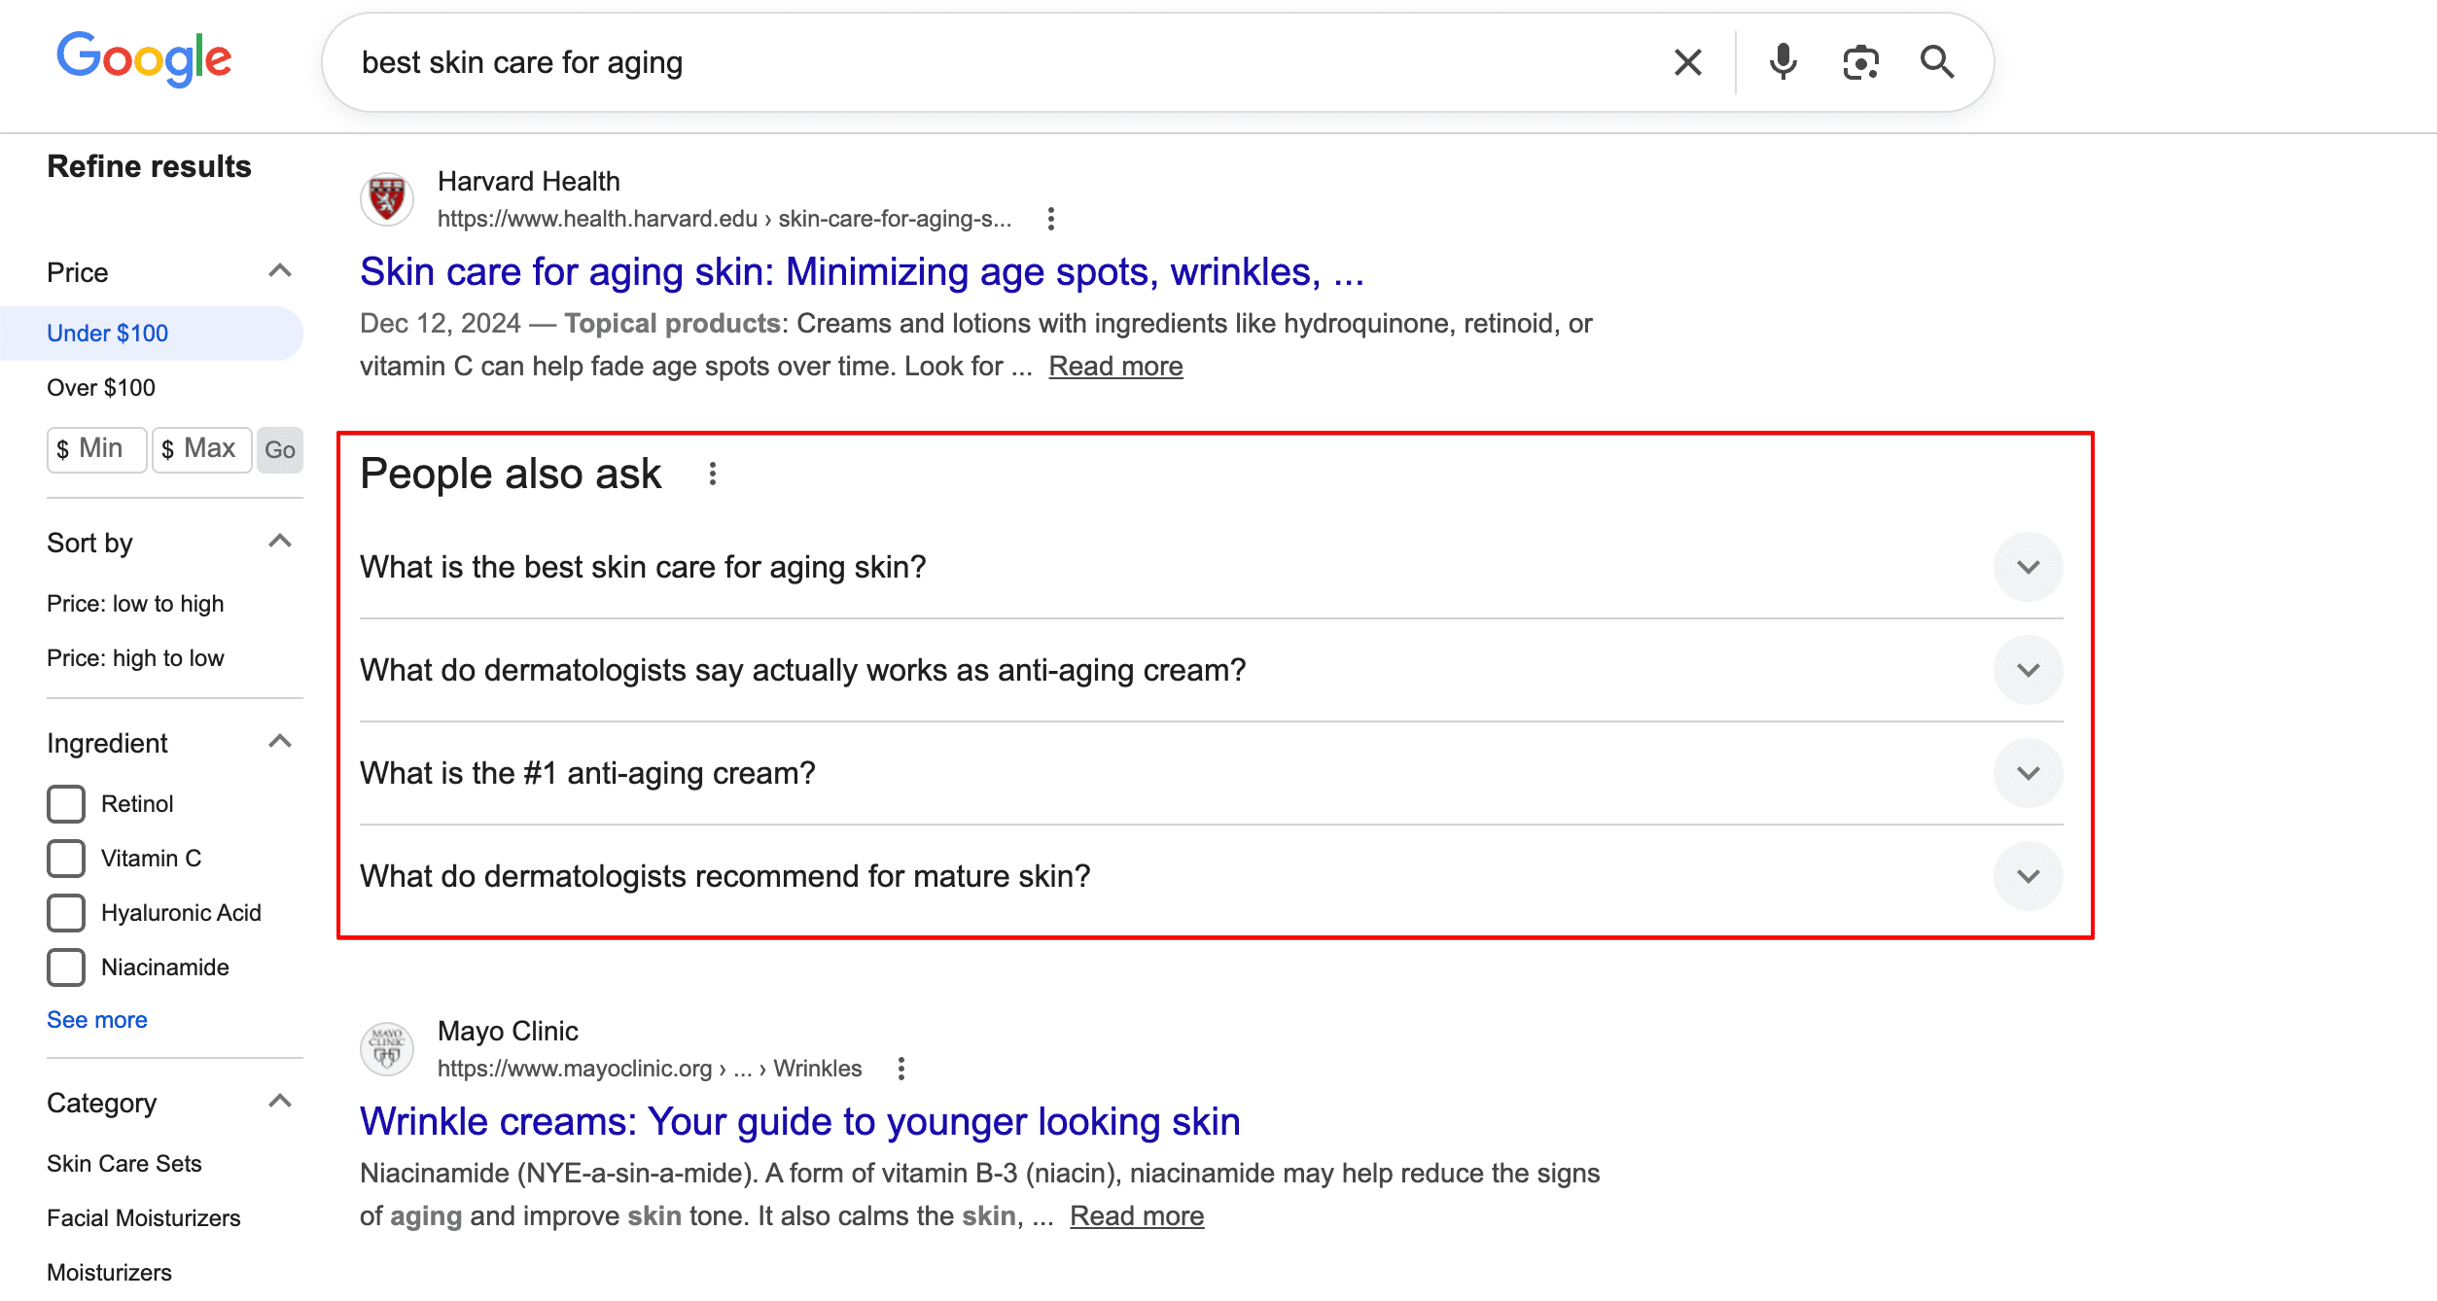Viewport: 2437px width, 1301px height.
Task: Select the Over $100 price filter
Action: pos(100,387)
